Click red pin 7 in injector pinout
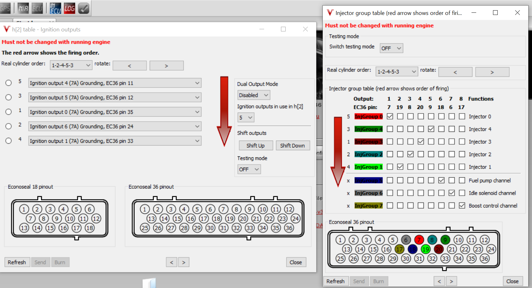Viewport: 532px width, 288px height. coord(419,240)
